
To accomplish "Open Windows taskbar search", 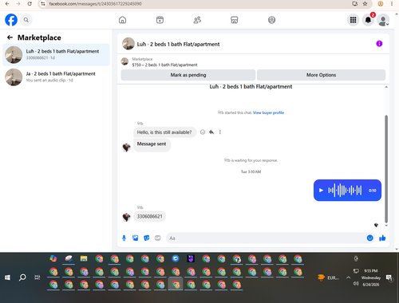I will [22, 277].
